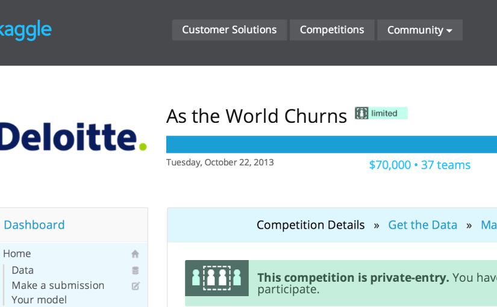The height and width of the screenshot is (307, 497).
Task: Expand the Community dropdown menu
Action: [420, 29]
